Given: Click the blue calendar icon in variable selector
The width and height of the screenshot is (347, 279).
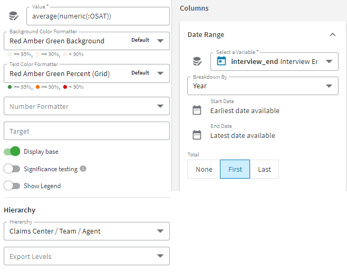Looking at the screenshot, I should 221,61.
